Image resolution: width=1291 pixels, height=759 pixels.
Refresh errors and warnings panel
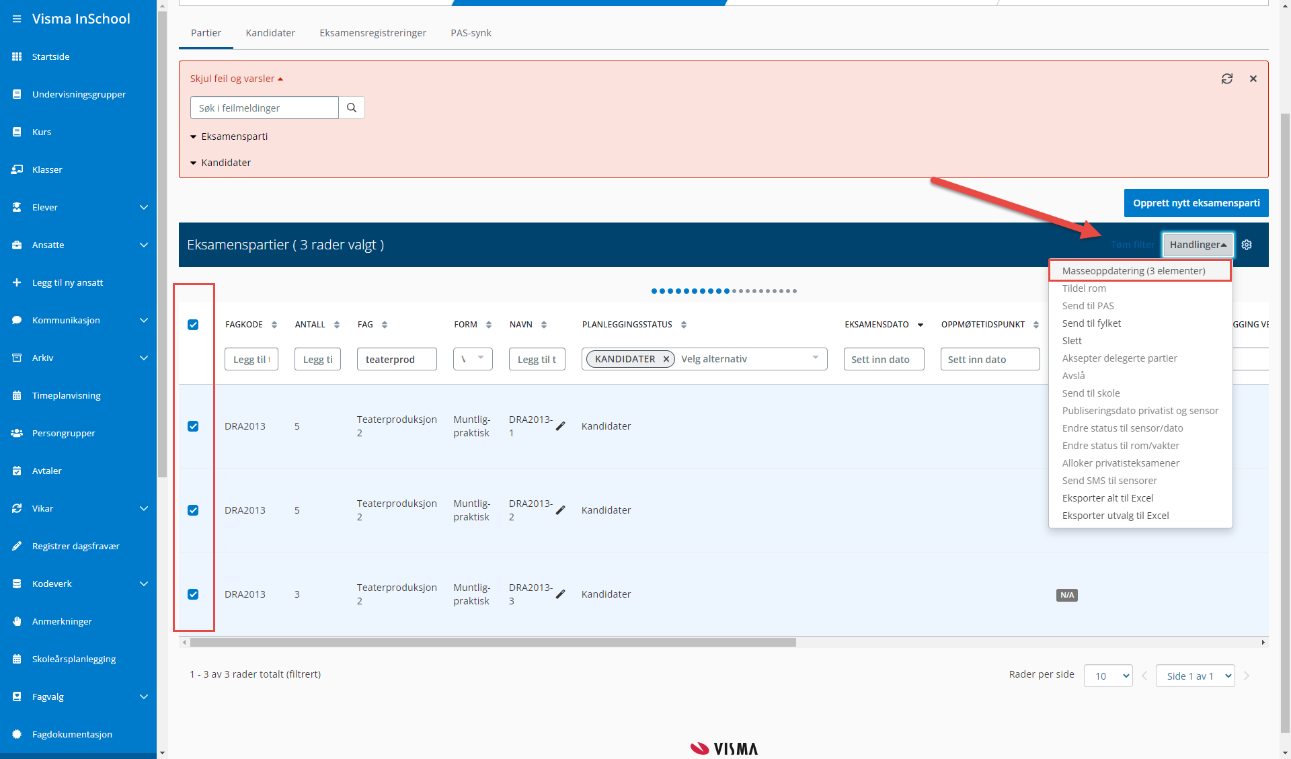(1227, 79)
